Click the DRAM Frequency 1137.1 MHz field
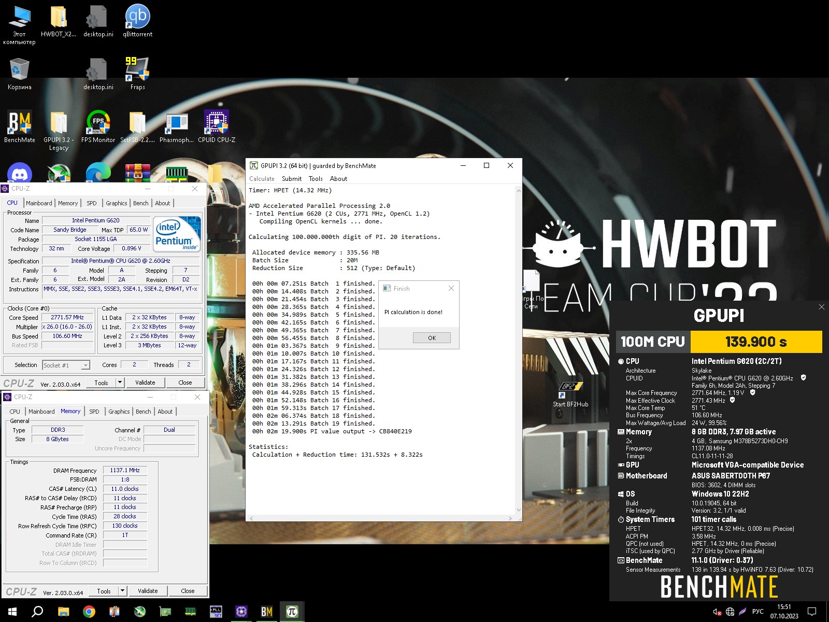The image size is (829, 622). pos(125,470)
